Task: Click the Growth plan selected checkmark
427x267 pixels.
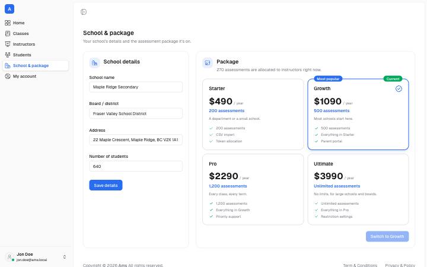Action: [x=399, y=88]
